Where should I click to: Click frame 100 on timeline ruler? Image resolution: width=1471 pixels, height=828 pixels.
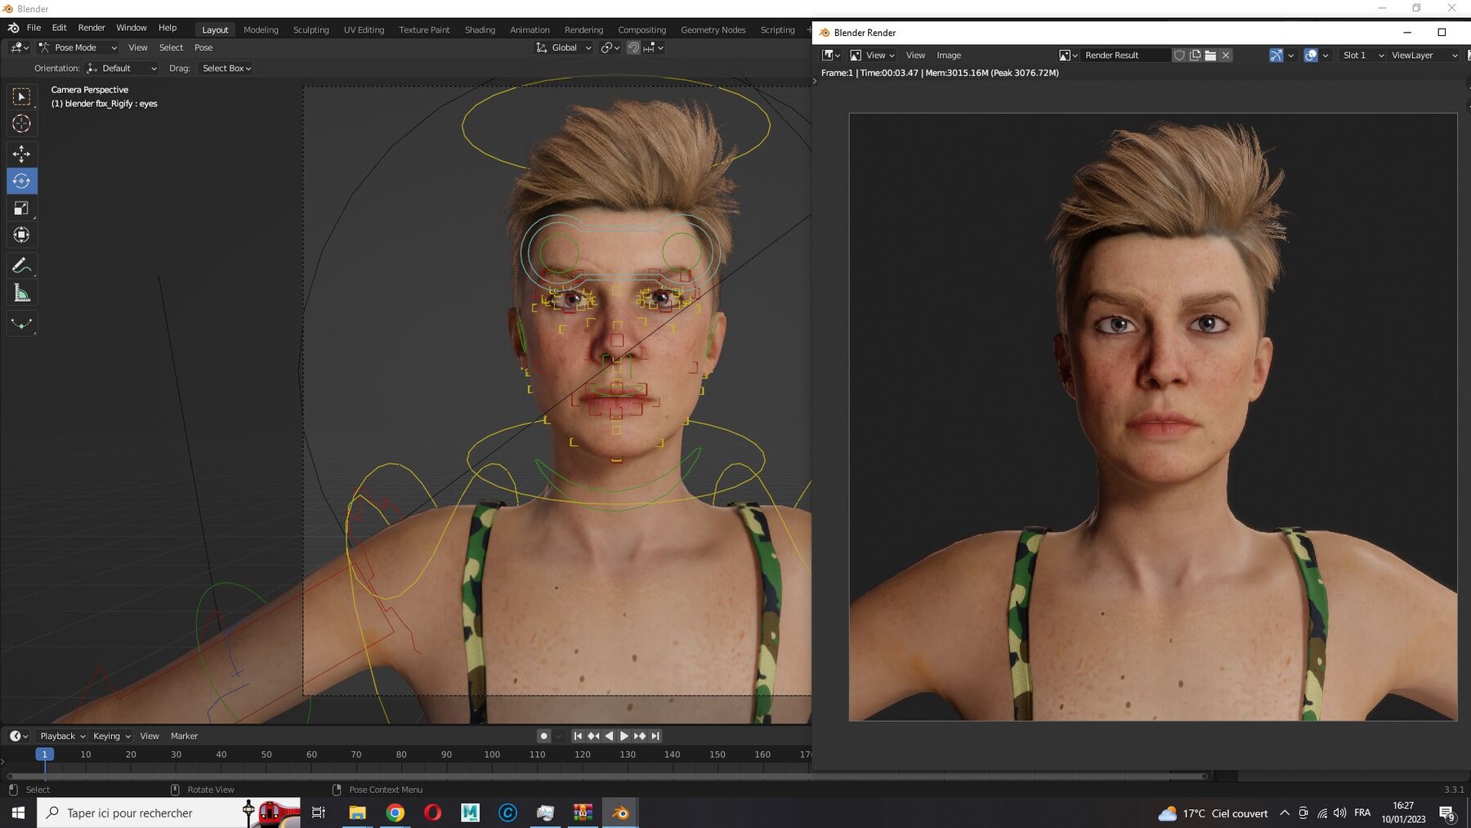click(492, 754)
